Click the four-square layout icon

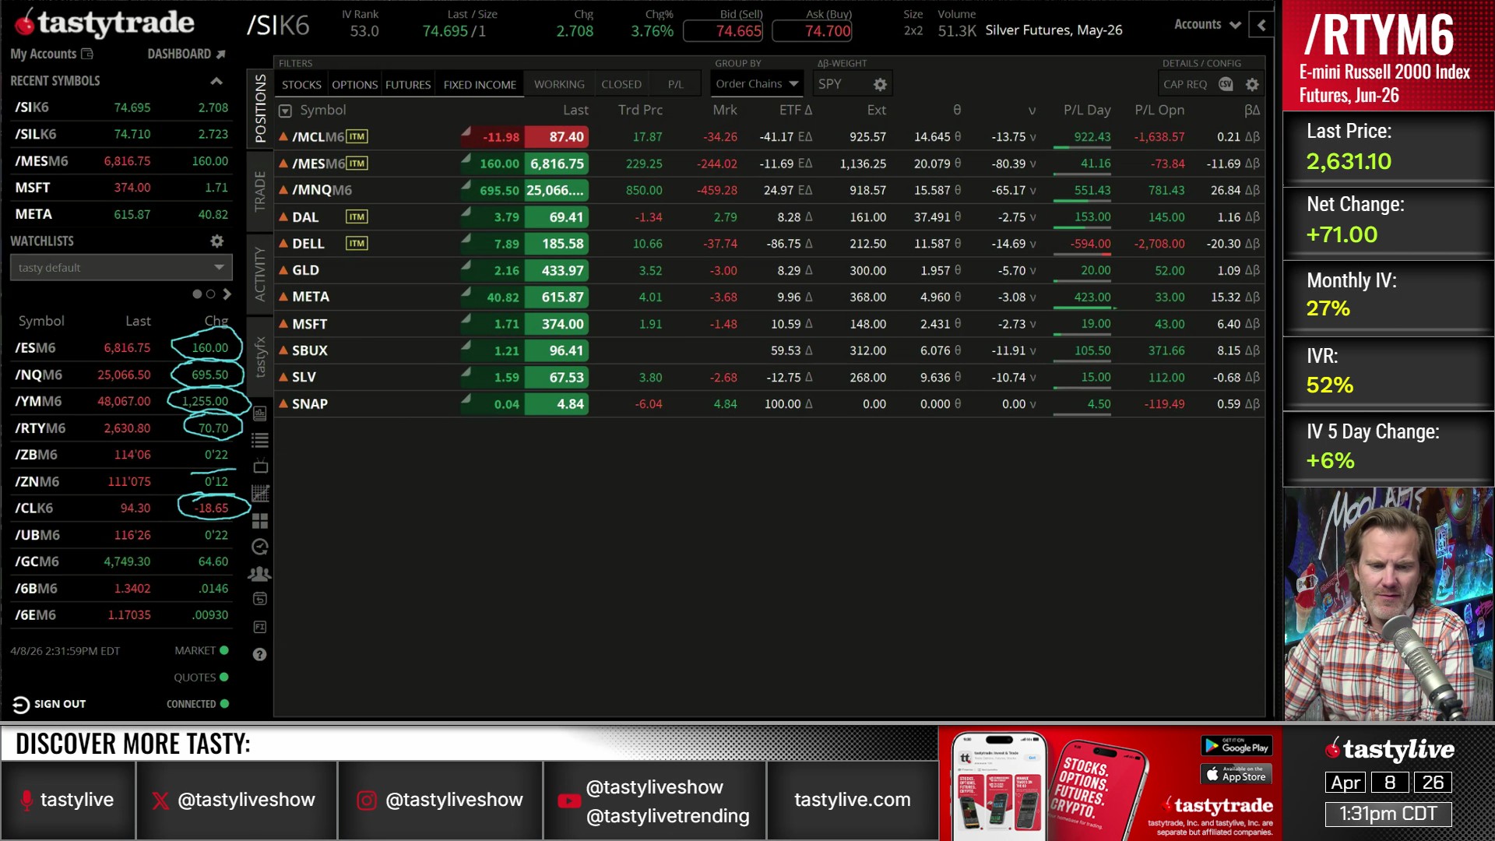point(260,520)
